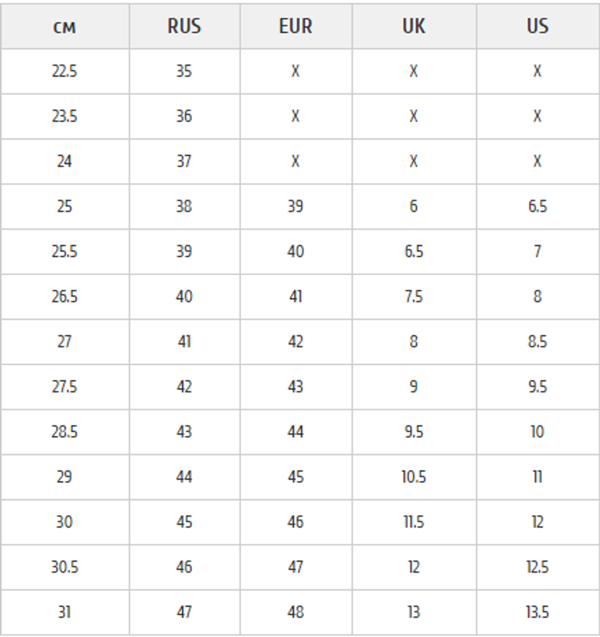The width and height of the screenshot is (600, 637).
Task: Click the CM column header
Action: point(64,27)
